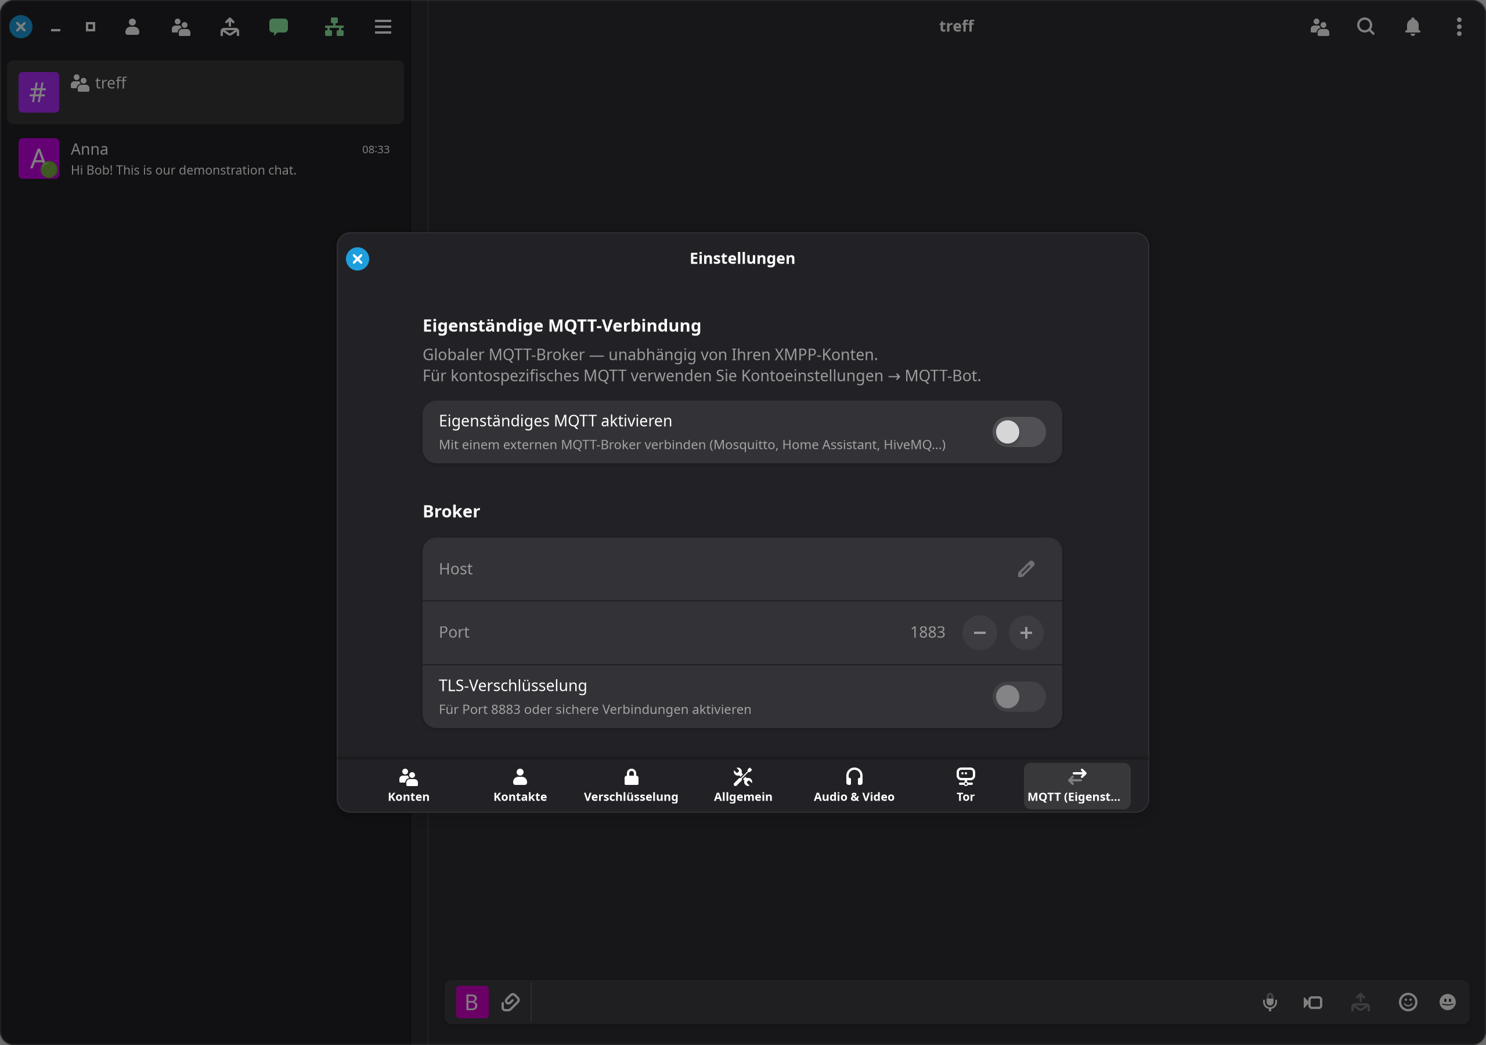Select the MQTT (Eigenst... tab

[x=1076, y=785]
